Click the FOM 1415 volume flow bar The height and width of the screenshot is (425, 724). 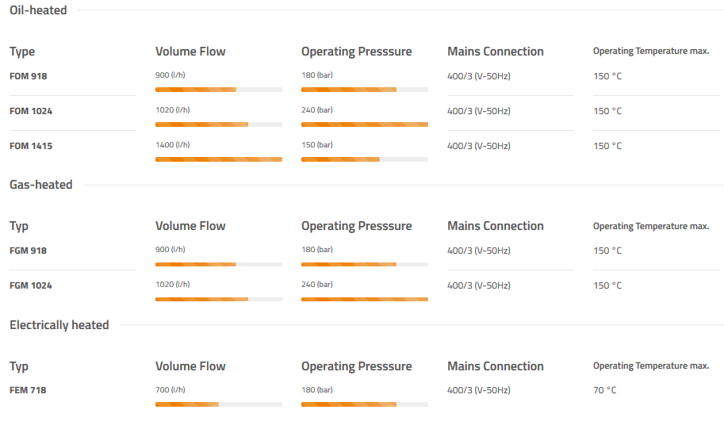[x=218, y=159]
